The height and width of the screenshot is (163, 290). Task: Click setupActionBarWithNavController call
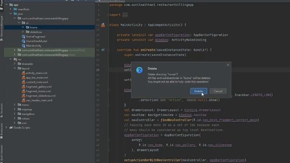click(x=152, y=160)
